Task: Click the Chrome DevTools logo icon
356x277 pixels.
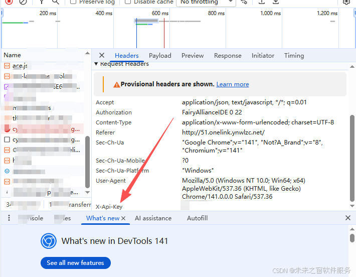Action: tap(49, 241)
